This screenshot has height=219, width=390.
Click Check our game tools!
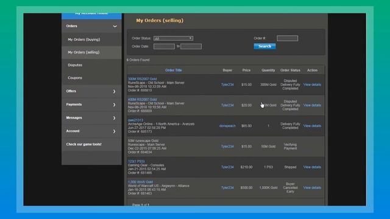84,144
